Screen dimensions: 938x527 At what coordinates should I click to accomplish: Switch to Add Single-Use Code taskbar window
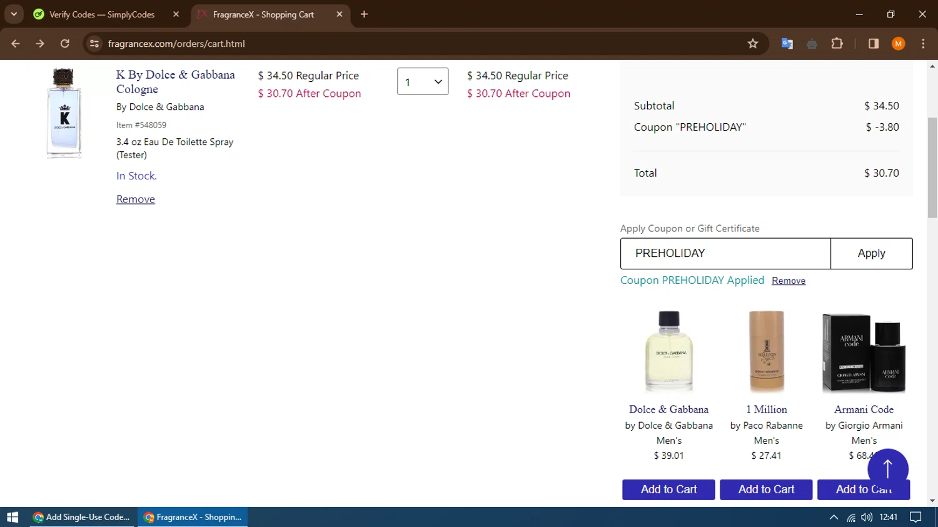(x=83, y=517)
